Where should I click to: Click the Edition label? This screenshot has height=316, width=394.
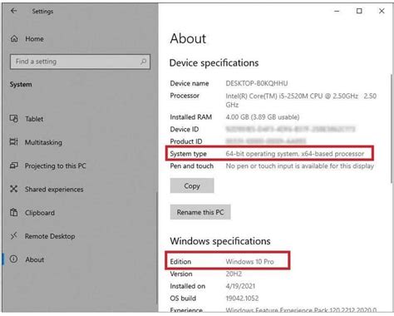180,261
